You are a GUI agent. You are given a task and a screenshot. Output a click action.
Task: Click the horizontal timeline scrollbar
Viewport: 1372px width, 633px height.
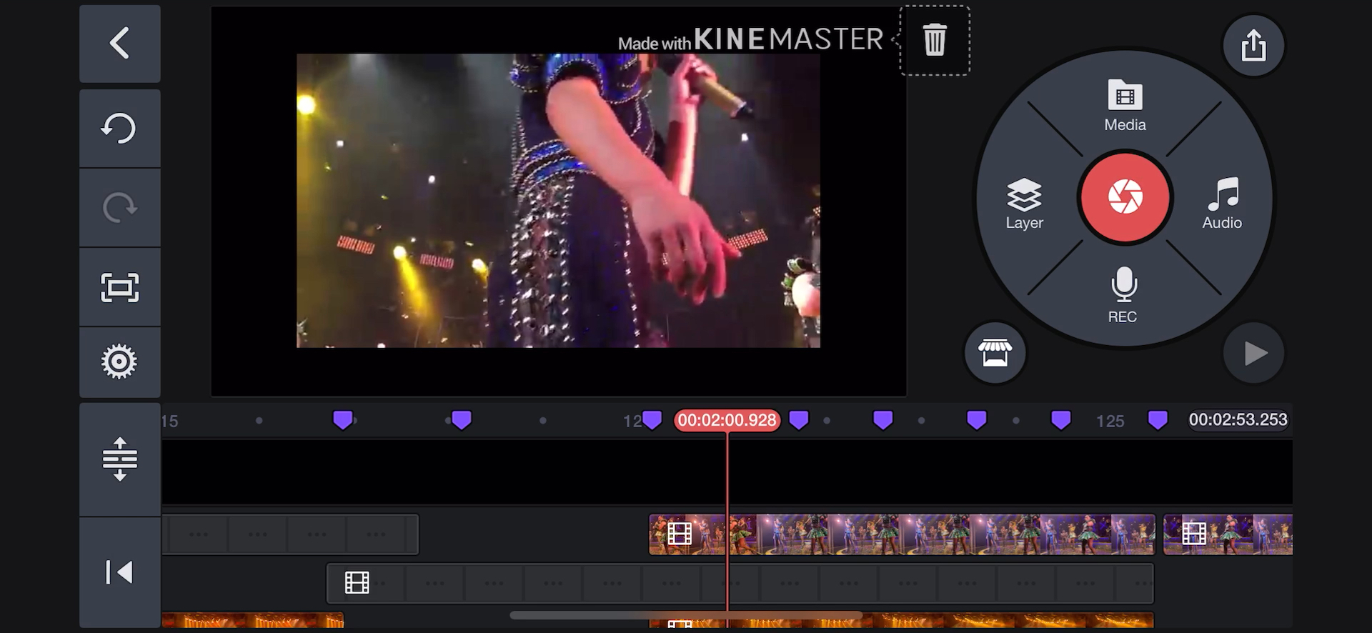point(686,615)
